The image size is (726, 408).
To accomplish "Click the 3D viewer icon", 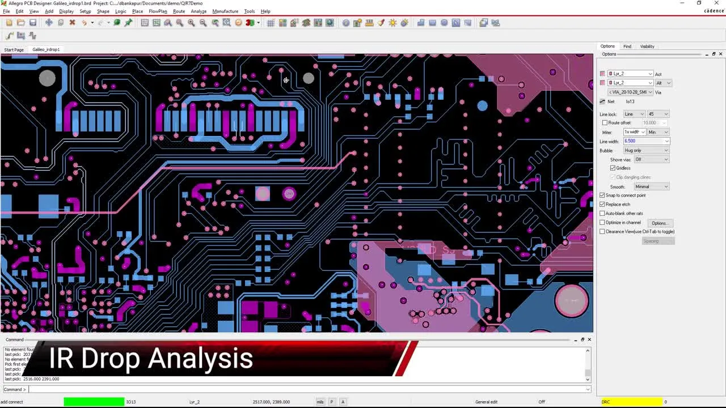I will [250, 23].
